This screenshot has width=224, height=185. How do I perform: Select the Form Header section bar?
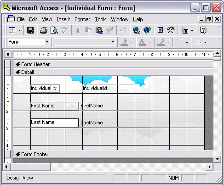[x=113, y=64]
